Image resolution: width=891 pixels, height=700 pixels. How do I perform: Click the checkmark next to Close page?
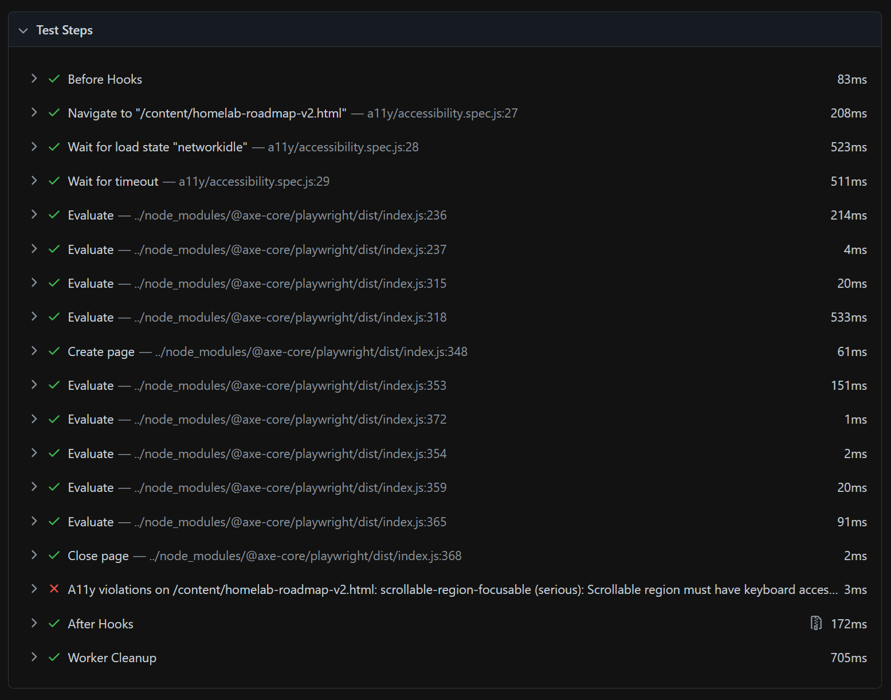coord(54,556)
